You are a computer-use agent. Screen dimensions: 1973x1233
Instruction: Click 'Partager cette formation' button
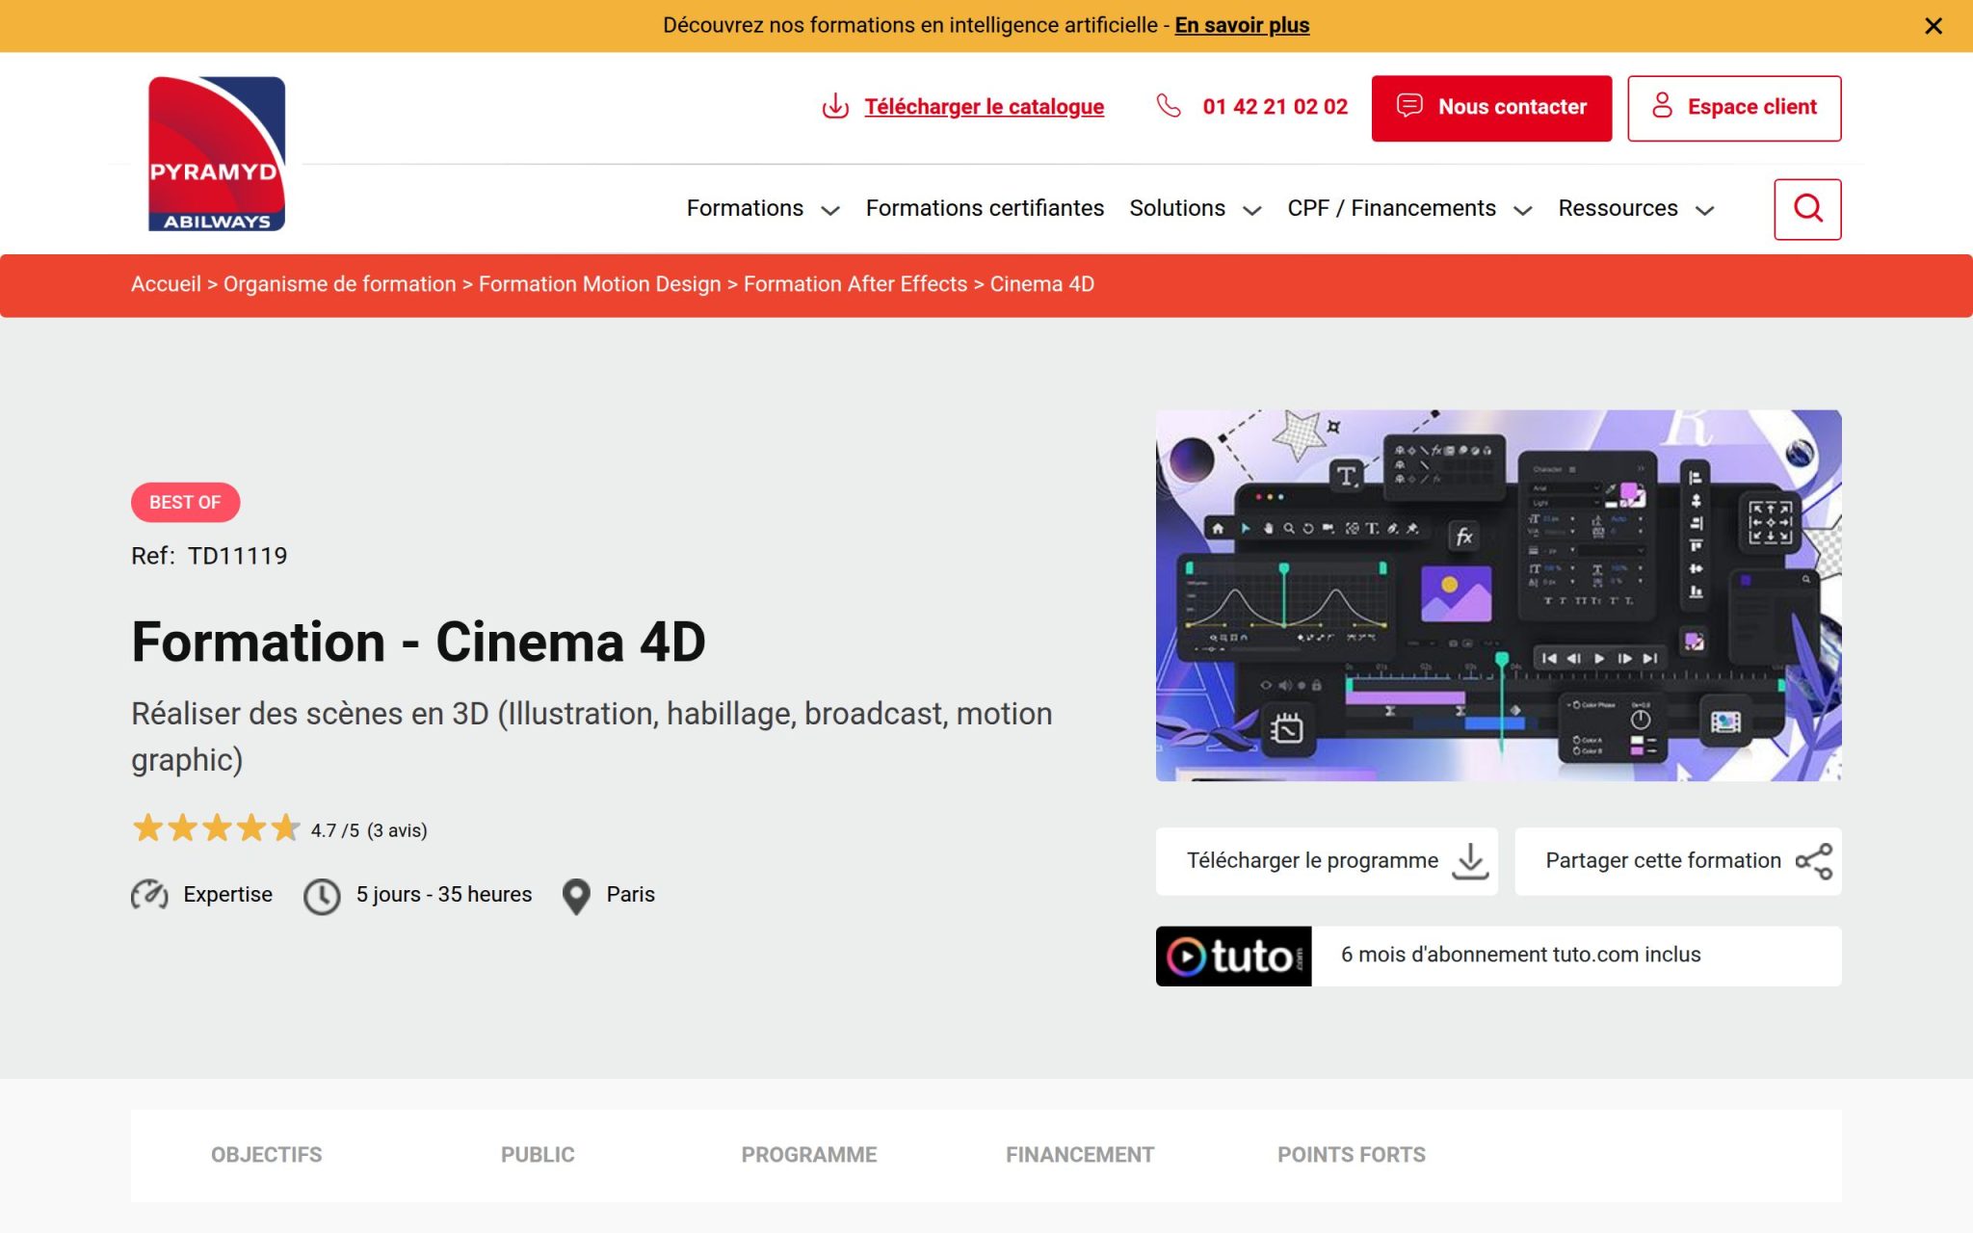(x=1677, y=861)
